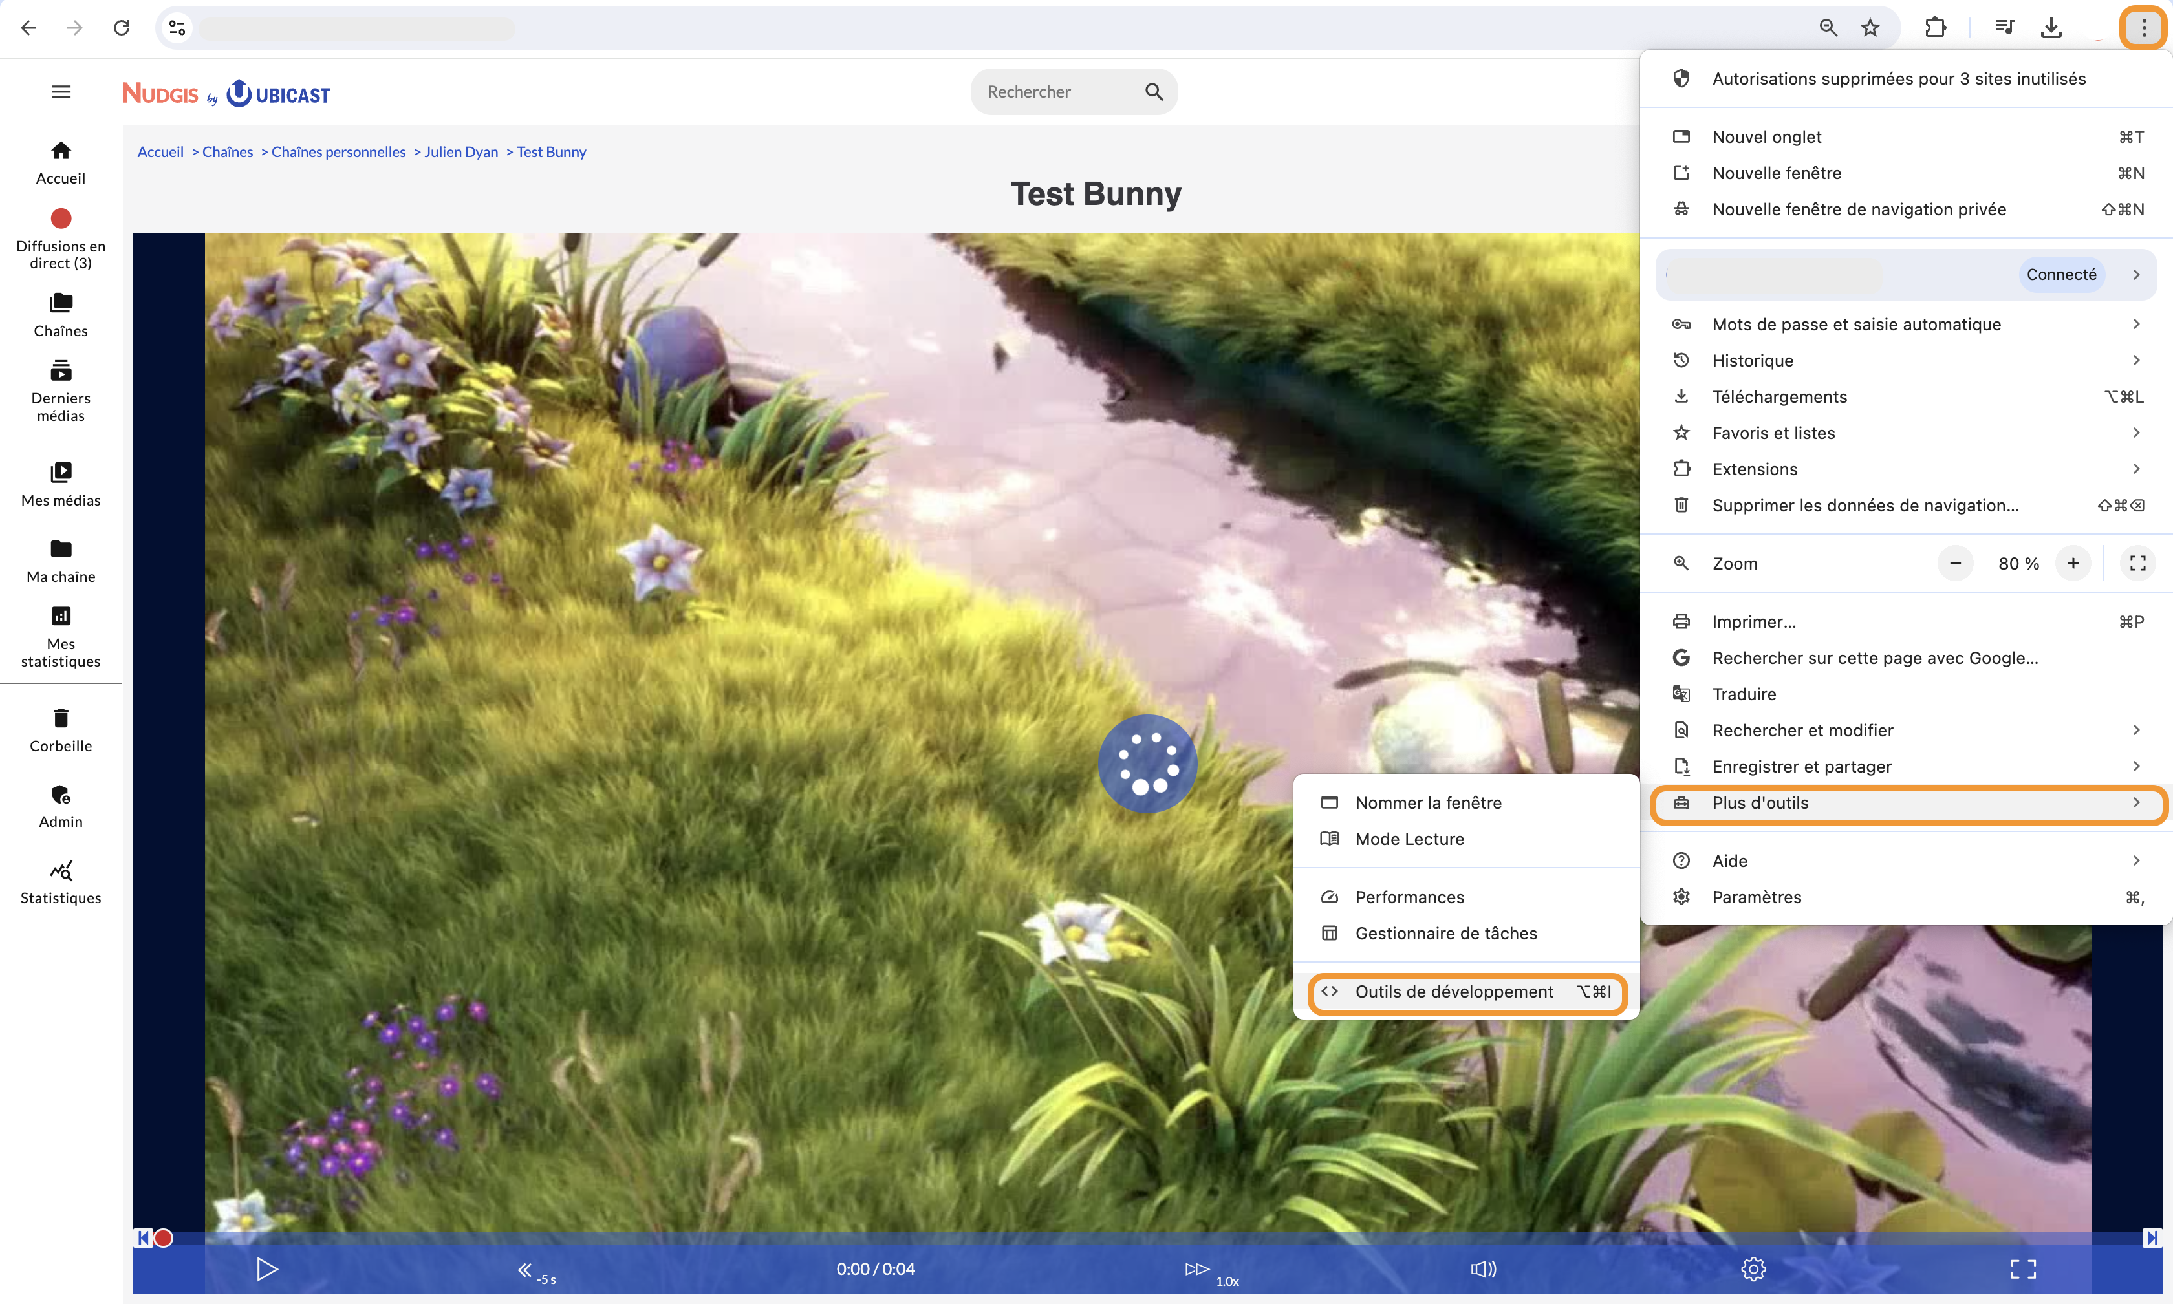The height and width of the screenshot is (1304, 2173).
Task: Reload the page
Action: (x=122, y=28)
